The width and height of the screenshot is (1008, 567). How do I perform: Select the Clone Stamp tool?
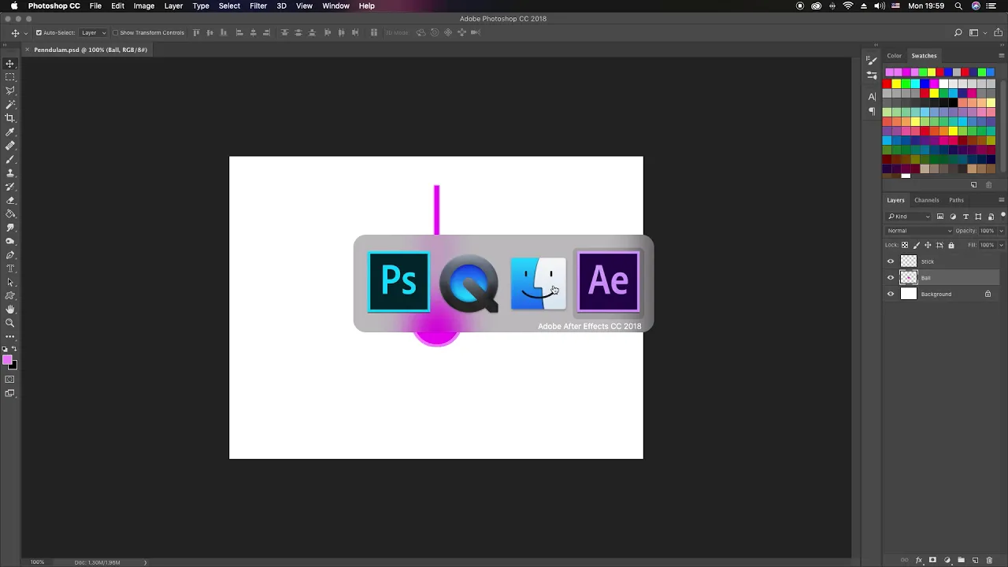(10, 172)
